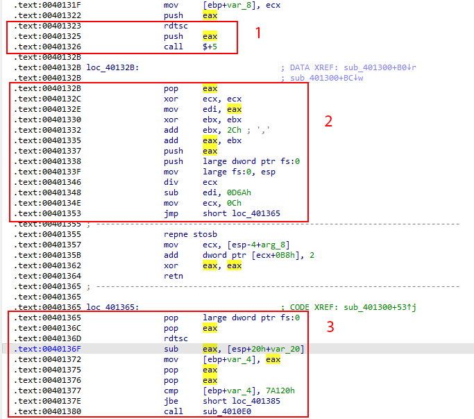Image resolution: width=474 pixels, height=419 pixels.
Task: Click label loc_40132B
Action: pyautogui.click(x=112, y=67)
